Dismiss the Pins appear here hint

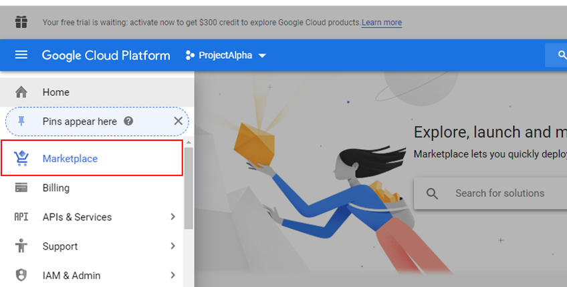pos(179,121)
